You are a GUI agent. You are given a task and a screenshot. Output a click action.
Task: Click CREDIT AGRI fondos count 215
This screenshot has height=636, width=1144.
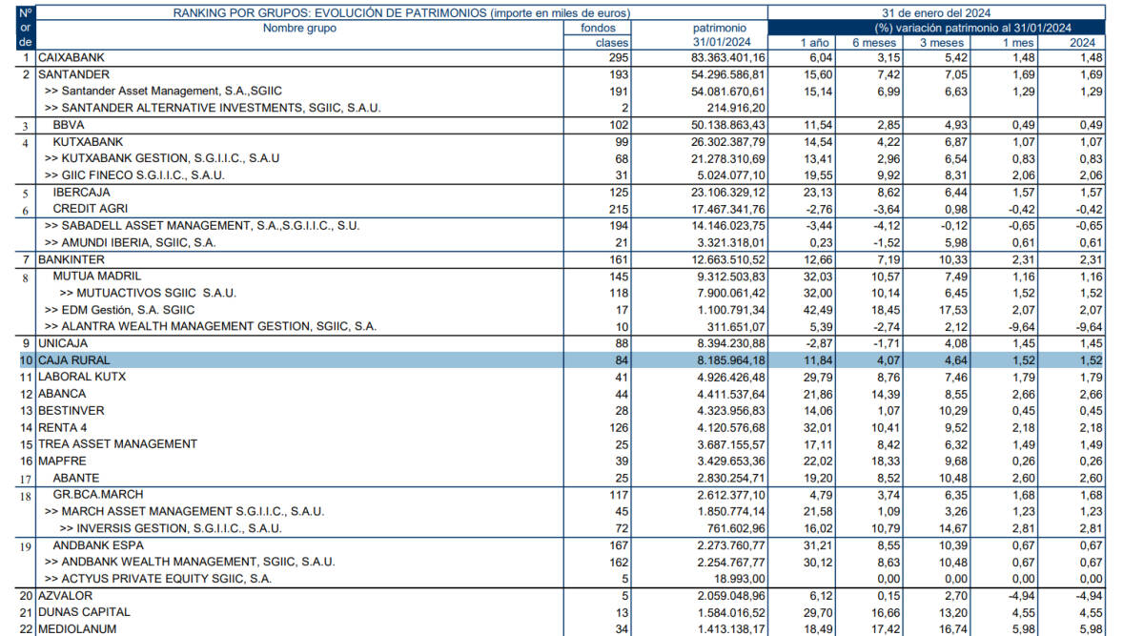(618, 208)
